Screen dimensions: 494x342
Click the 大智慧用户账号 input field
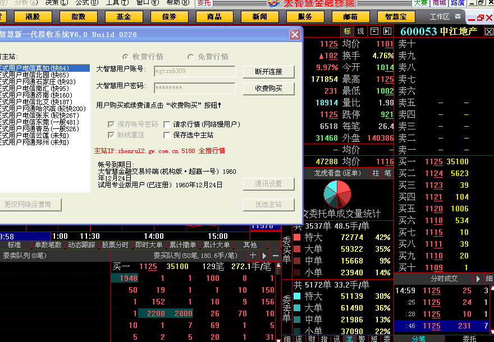(194, 71)
